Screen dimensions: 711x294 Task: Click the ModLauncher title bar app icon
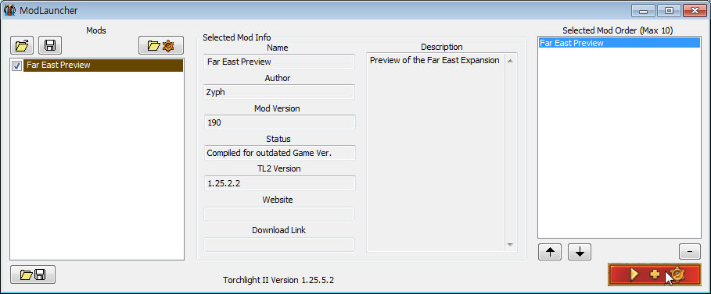(x=9, y=10)
